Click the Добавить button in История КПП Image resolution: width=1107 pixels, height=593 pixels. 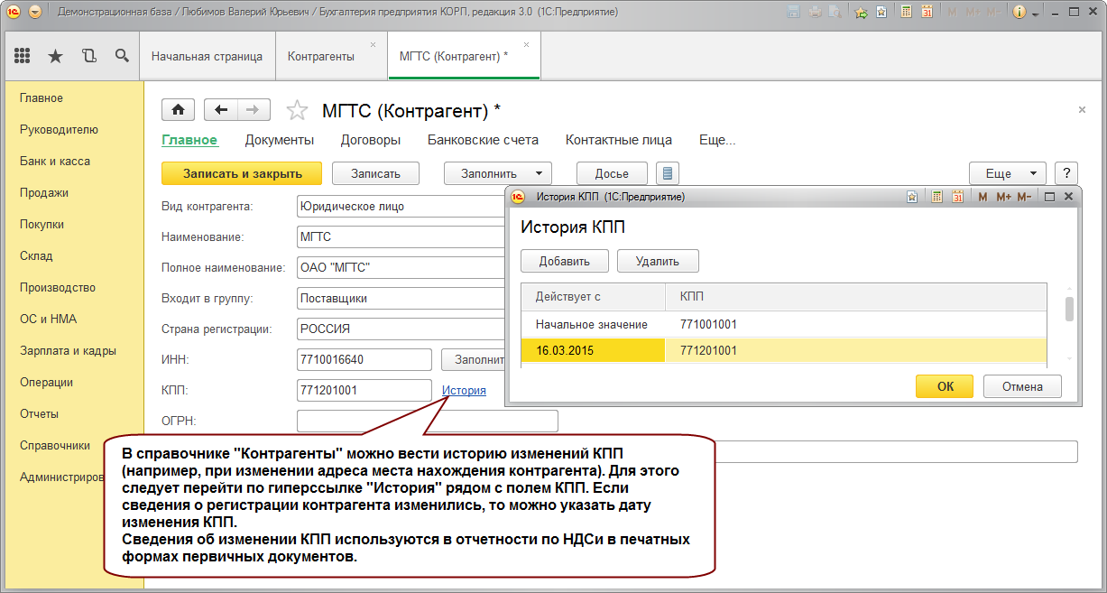coord(565,261)
